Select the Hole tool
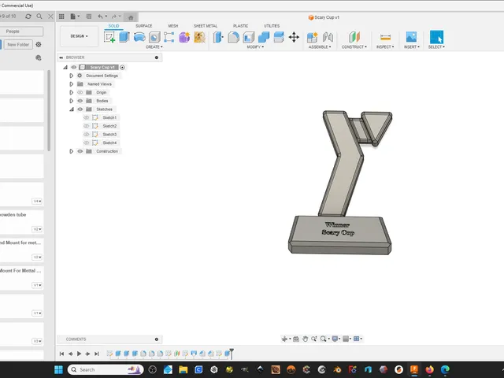Viewport: 504px width, 378px height. click(154, 37)
